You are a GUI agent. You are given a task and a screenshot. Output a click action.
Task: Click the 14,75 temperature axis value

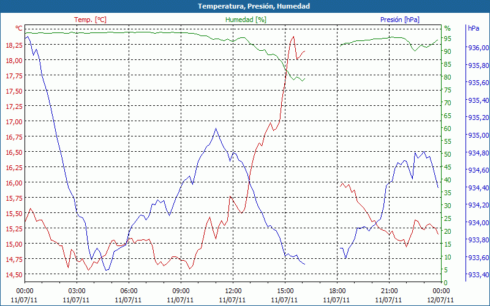[14, 259]
